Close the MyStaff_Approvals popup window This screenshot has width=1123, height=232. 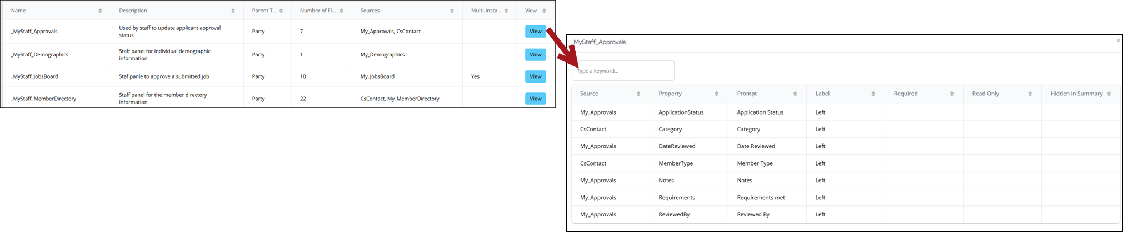1119,40
